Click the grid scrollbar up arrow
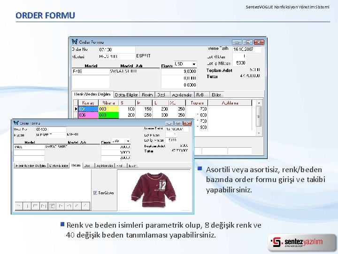Image resolution: width=338 pixels, height=254 pixels. click(x=259, y=103)
